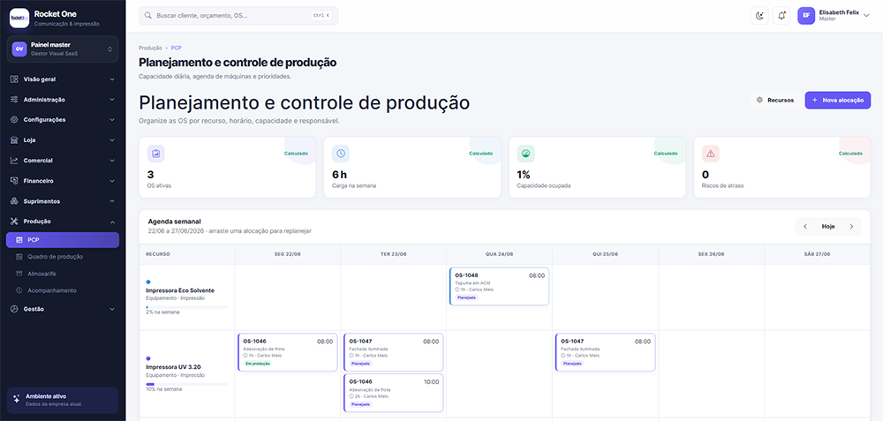Open Acompanhamento menu item

(63, 290)
